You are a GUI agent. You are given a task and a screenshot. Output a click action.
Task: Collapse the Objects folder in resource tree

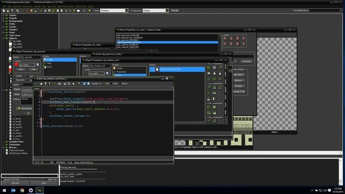pyautogui.click(x=3, y=38)
